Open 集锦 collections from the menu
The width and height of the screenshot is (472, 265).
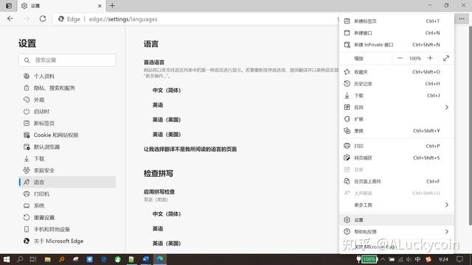point(397,131)
